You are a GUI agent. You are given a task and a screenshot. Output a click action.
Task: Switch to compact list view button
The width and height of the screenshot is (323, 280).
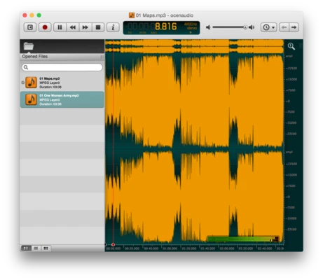coord(36,248)
